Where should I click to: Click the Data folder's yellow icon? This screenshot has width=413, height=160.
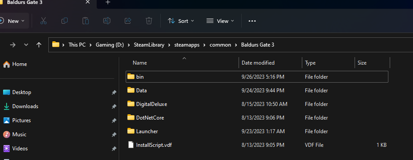[x=131, y=90]
